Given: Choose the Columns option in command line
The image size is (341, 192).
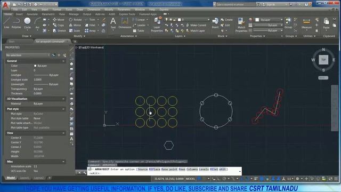Looking at the screenshot, I should click(x=192, y=169).
